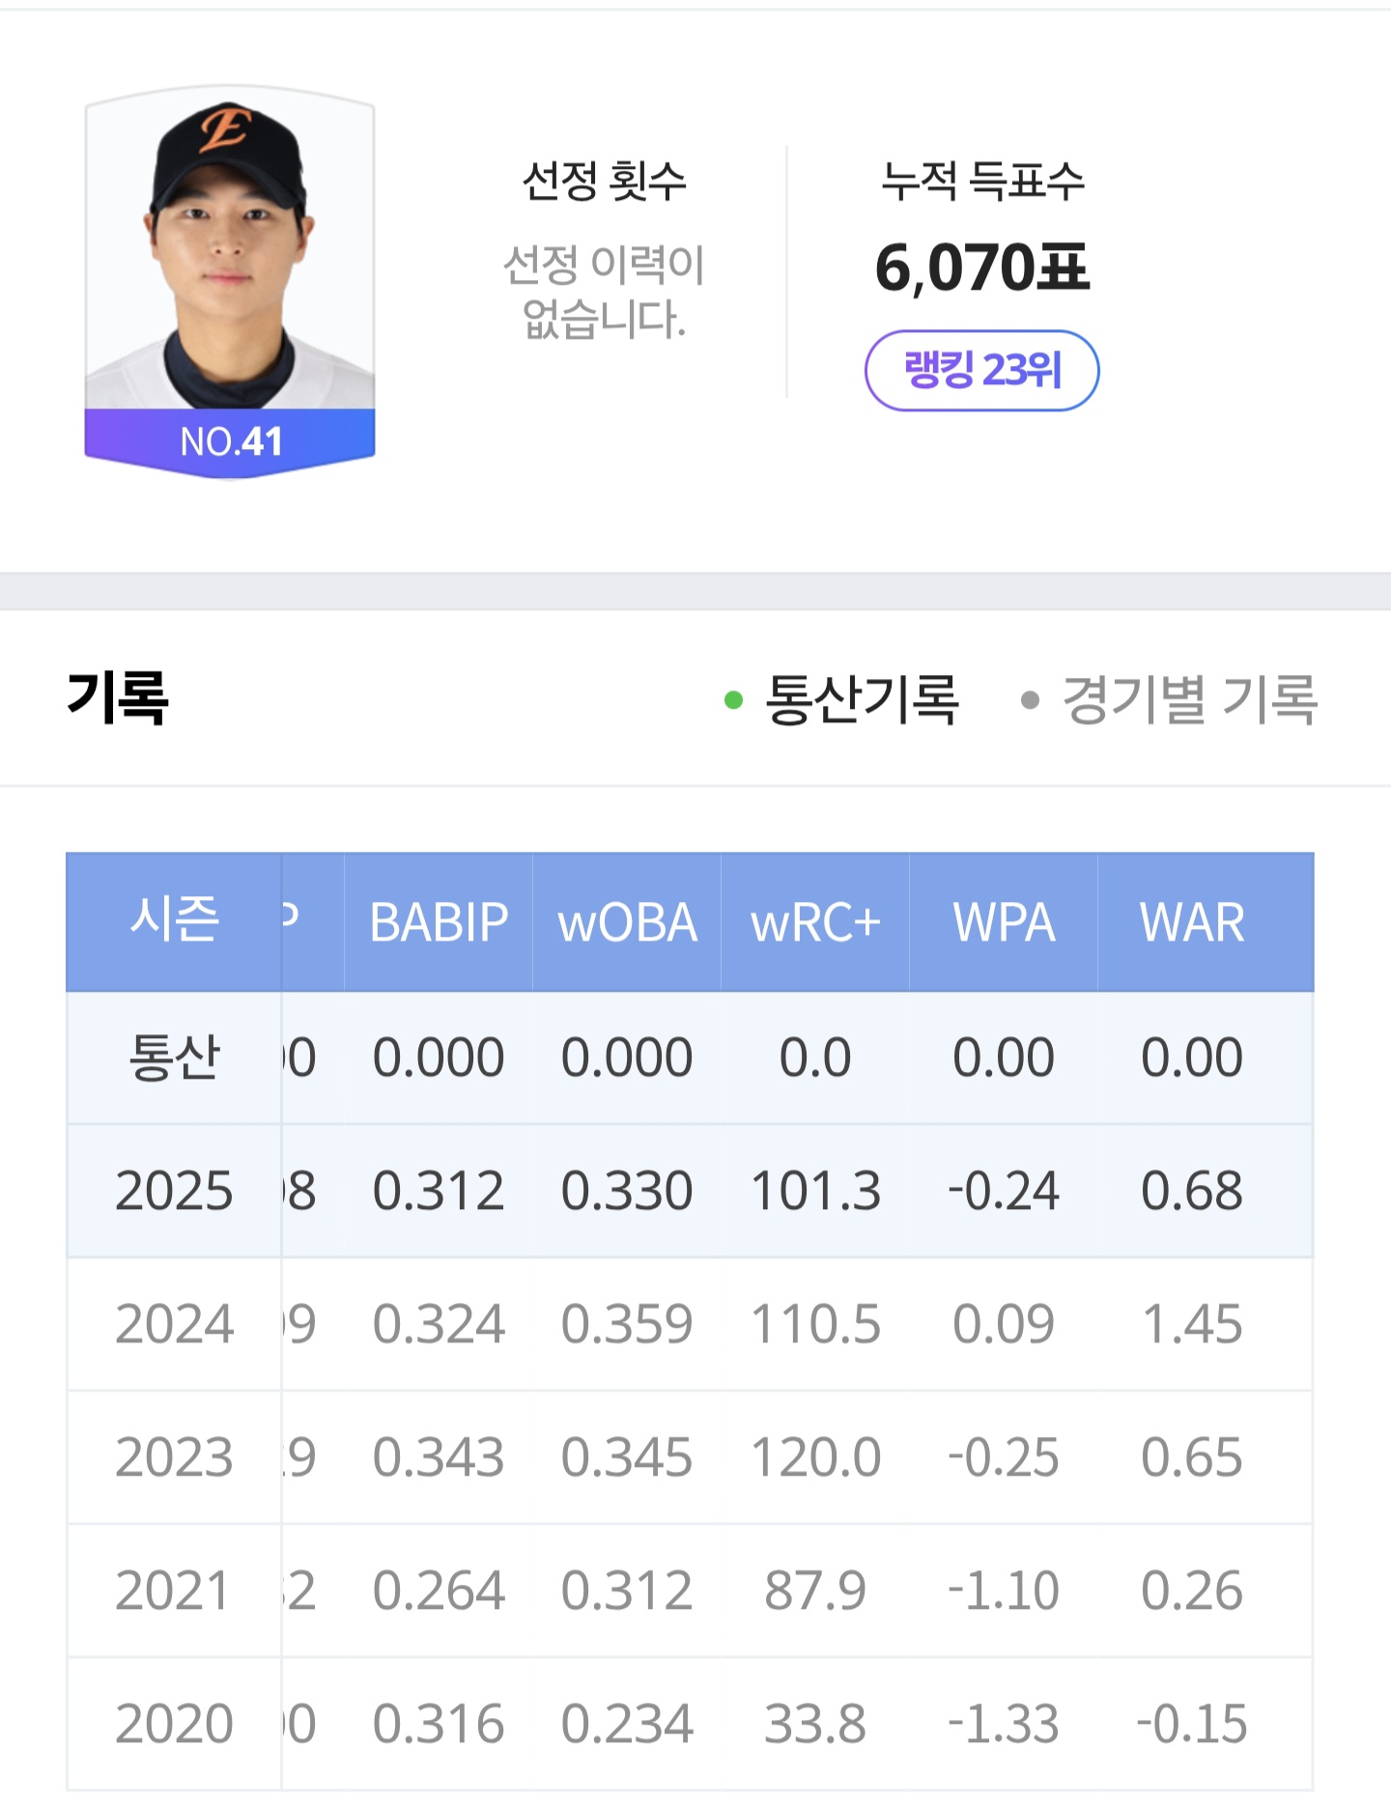Click the 랭킹 23위 ranking button

[981, 370]
